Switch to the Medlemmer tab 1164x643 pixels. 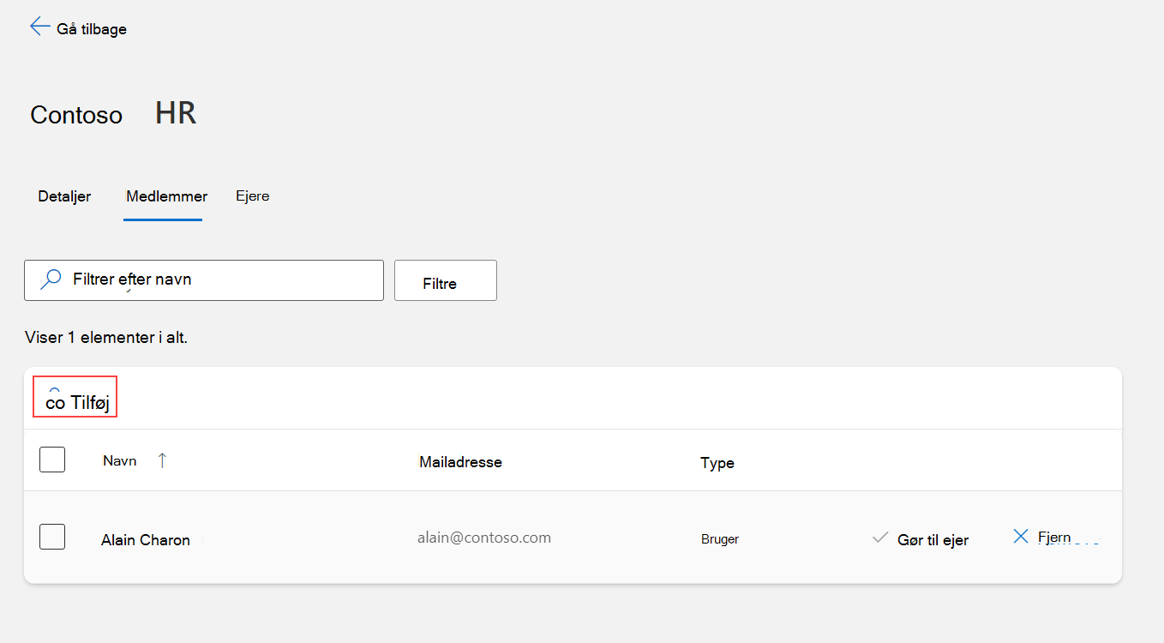coord(166,196)
